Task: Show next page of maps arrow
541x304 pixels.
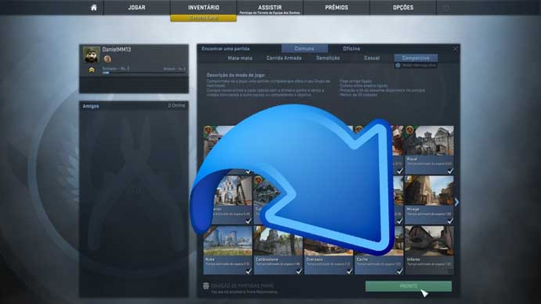Action: pos(457,202)
